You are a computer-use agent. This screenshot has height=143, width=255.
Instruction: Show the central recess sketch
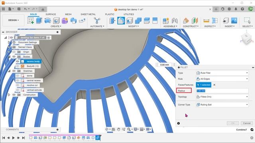pyautogui.click(x=18, y=80)
